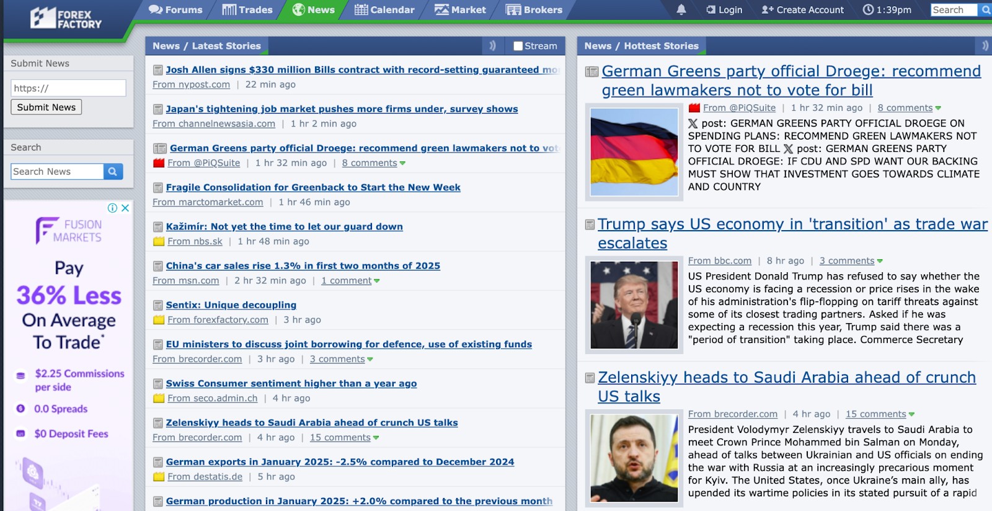Screen dimensions: 992x511
Task: Click the Login link
Action: tap(724, 10)
